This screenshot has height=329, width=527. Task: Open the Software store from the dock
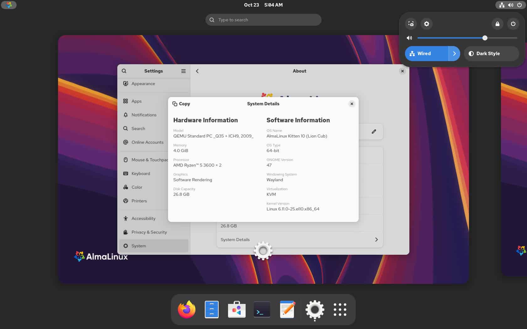coord(237,310)
